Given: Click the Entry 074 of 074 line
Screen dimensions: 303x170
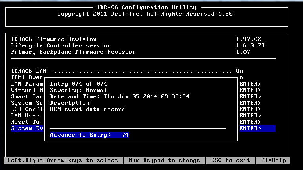Looking at the screenshot, I should [x=79, y=84].
